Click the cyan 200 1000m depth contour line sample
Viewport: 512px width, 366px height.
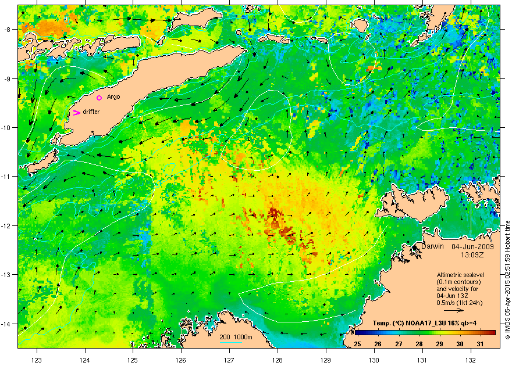click(x=231, y=343)
